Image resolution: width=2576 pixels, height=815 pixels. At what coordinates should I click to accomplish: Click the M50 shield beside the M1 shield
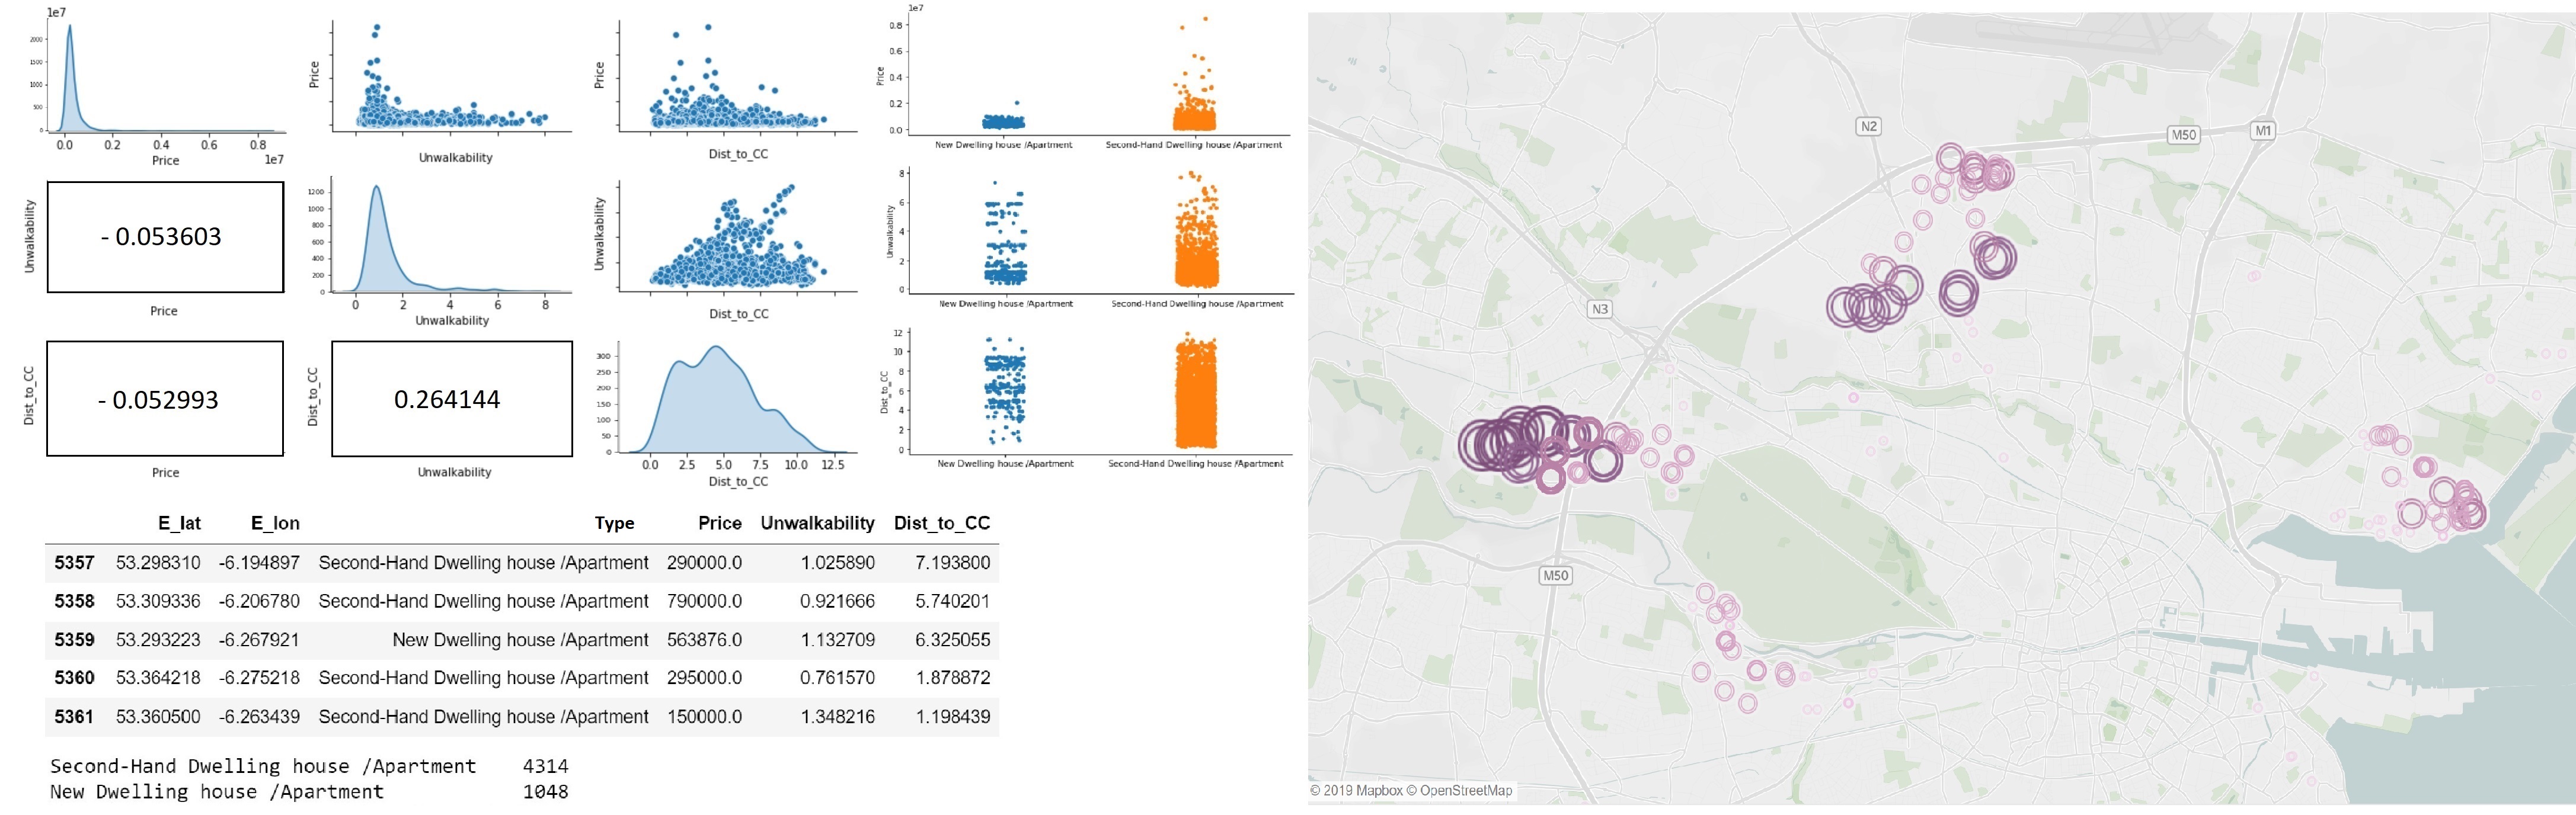pyautogui.click(x=2184, y=135)
